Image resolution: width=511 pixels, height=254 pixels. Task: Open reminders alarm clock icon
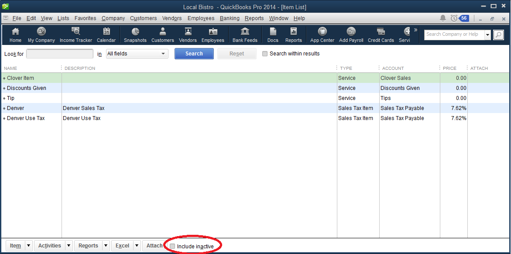click(454, 18)
